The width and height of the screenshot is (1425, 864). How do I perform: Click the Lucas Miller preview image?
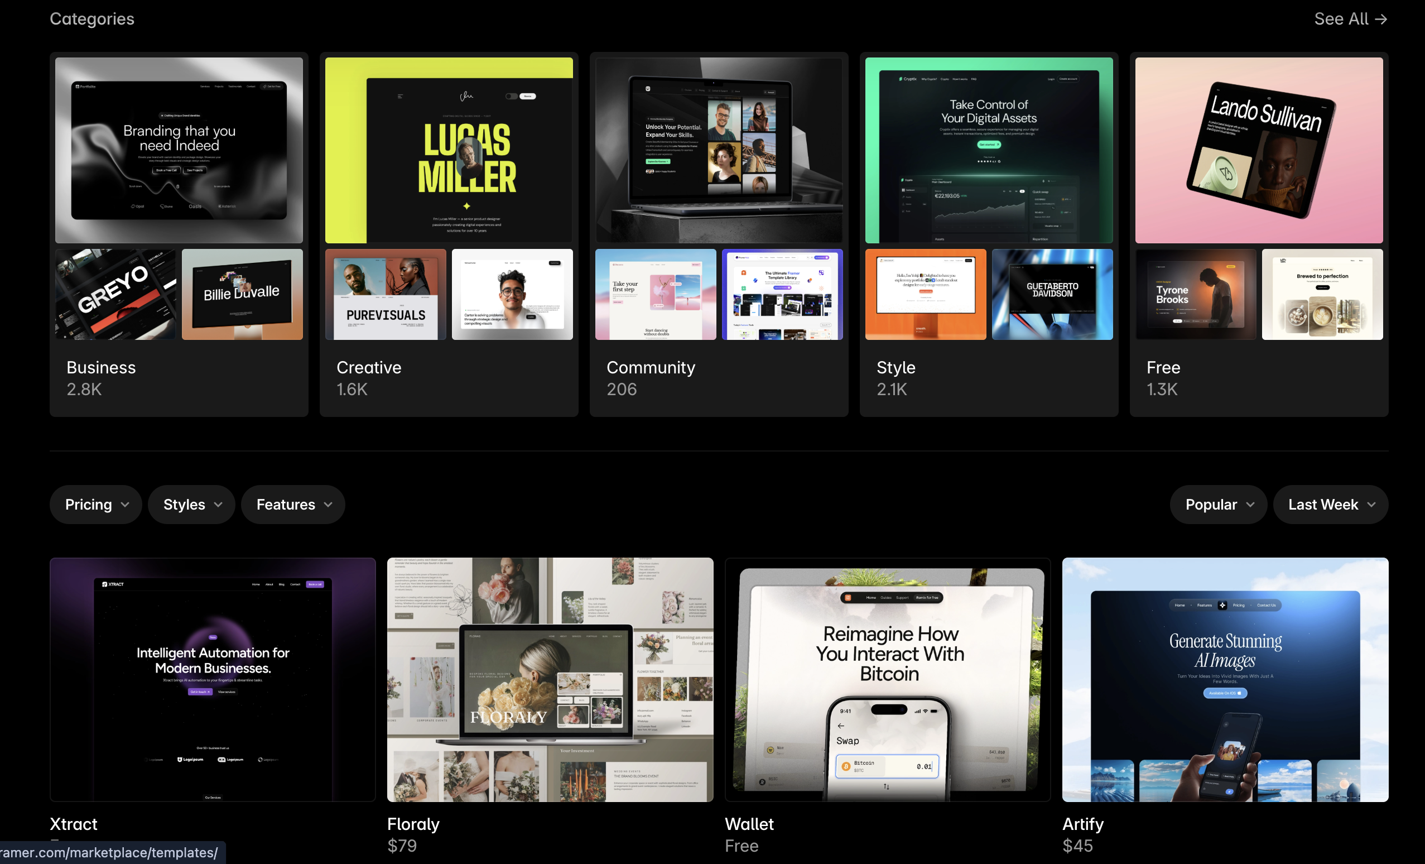pyautogui.click(x=449, y=151)
